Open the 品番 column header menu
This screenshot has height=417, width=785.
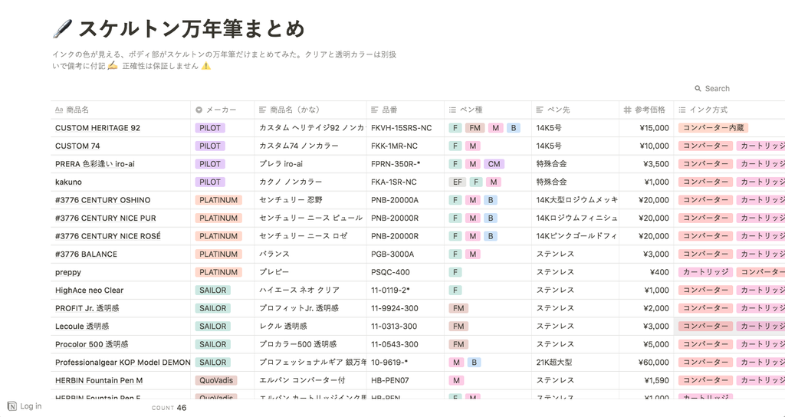406,110
